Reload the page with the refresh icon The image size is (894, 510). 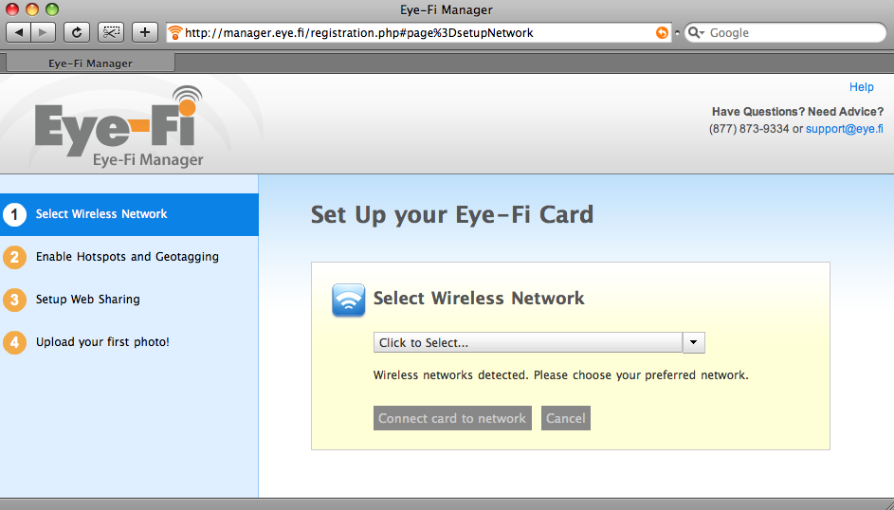coord(77,32)
